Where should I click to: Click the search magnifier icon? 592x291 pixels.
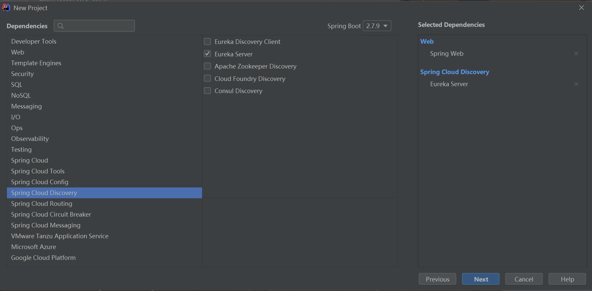tap(61, 26)
